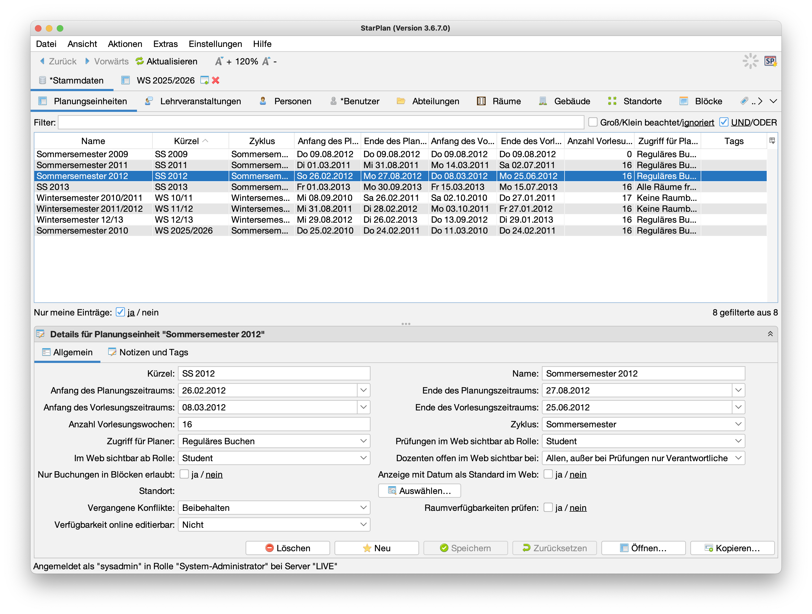Click the new-window icon beside WS 2025/2026
The width and height of the screenshot is (812, 614).
204,81
